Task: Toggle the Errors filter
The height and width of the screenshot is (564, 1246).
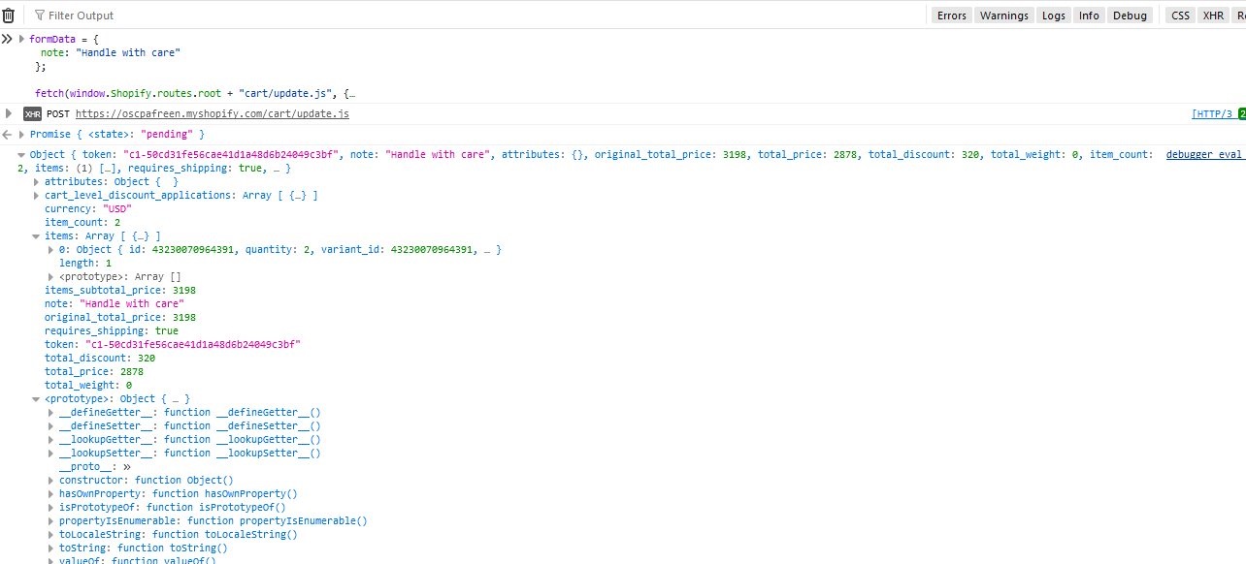Action: (x=951, y=16)
